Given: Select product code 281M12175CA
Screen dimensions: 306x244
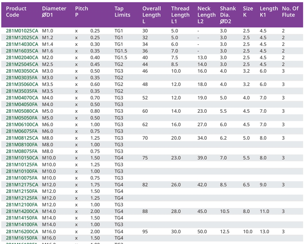Looking at the screenshot, I should tap(22, 185).
